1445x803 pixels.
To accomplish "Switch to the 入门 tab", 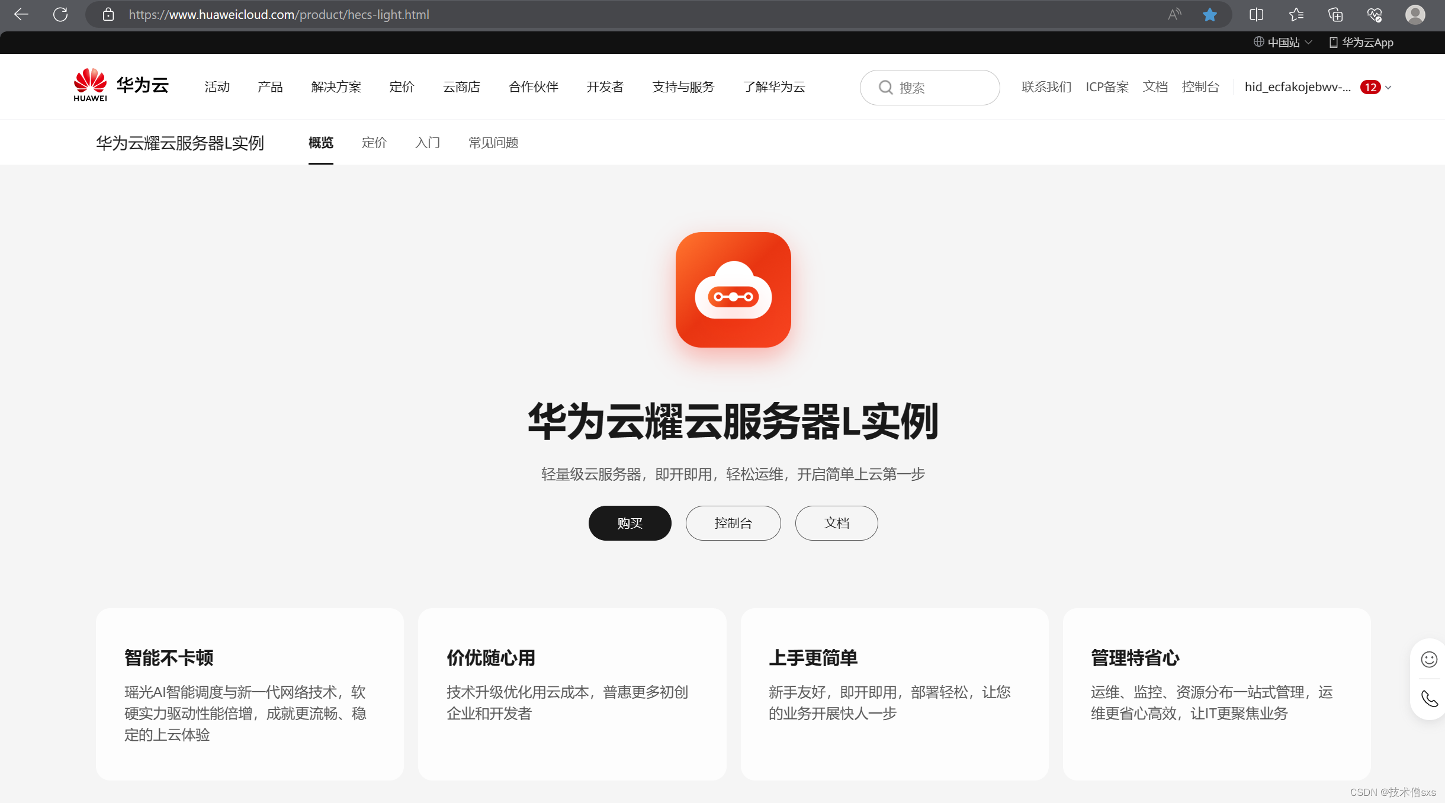I will (428, 143).
